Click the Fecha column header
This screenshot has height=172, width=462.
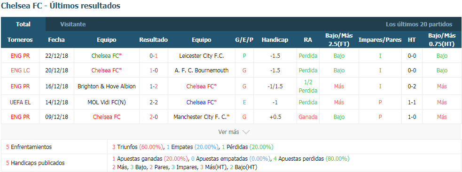[56, 40]
